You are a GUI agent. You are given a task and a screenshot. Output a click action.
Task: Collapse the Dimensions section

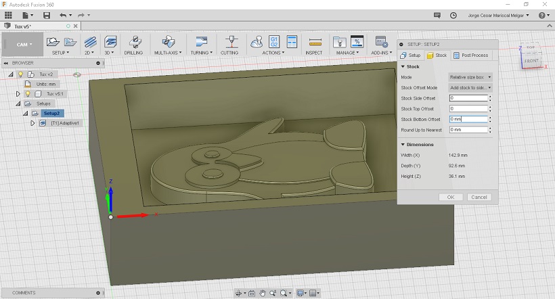(403, 144)
